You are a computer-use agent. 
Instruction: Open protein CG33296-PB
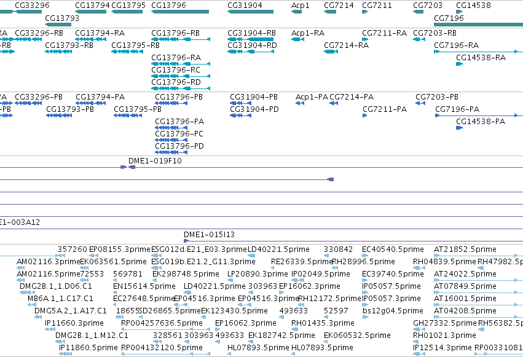tap(39, 97)
